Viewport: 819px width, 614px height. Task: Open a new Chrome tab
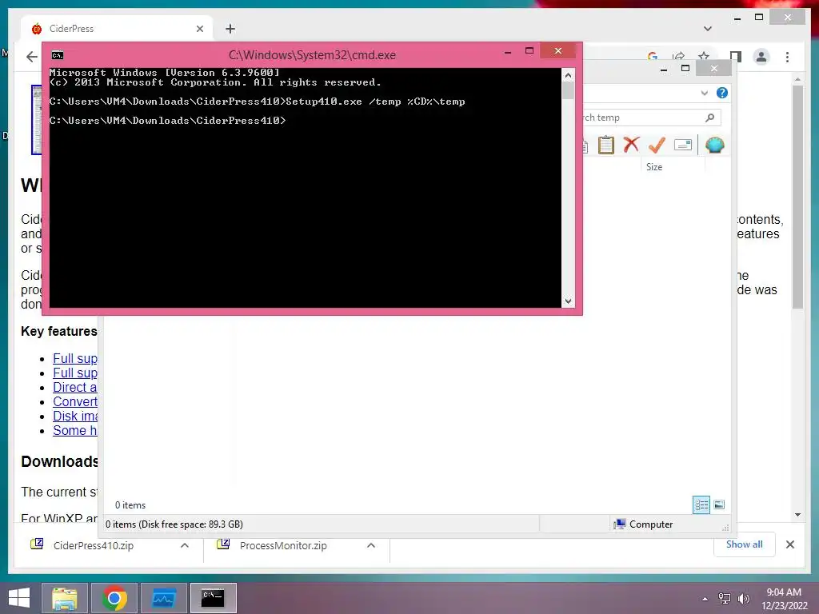230,29
